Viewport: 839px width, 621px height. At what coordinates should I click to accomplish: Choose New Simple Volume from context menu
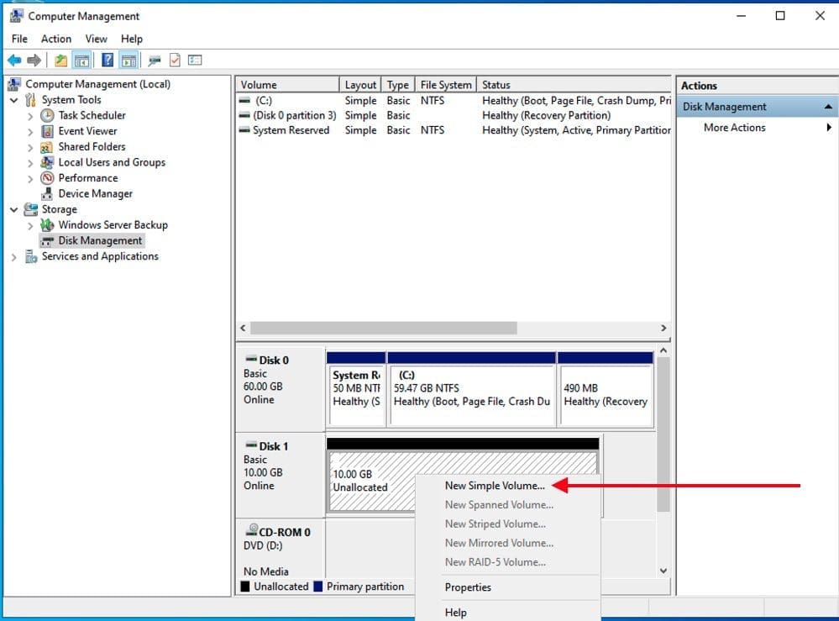pos(494,486)
